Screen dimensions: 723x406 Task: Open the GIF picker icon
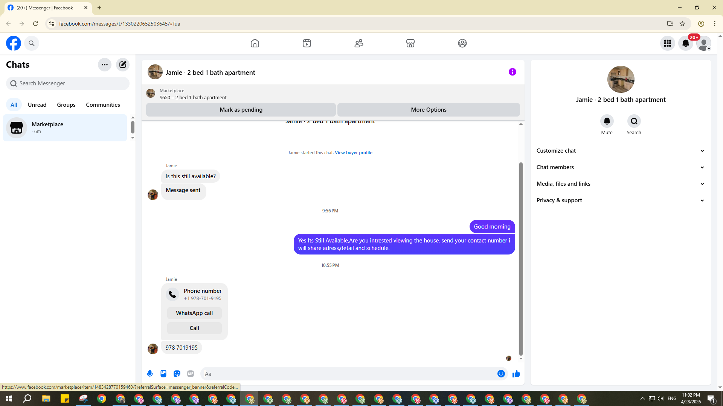(x=191, y=374)
